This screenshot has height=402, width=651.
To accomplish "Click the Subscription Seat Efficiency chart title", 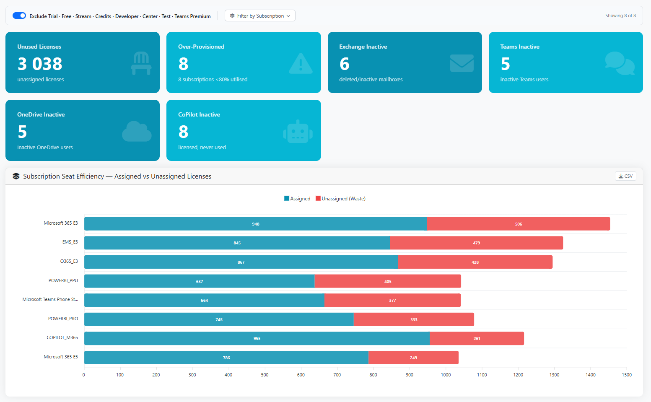I will 117,176.
